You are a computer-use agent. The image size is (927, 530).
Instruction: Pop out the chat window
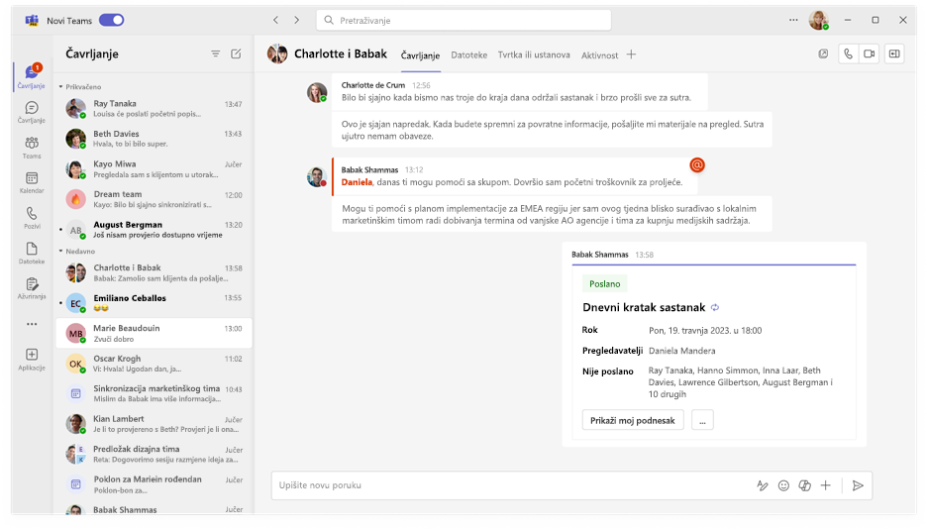[823, 53]
